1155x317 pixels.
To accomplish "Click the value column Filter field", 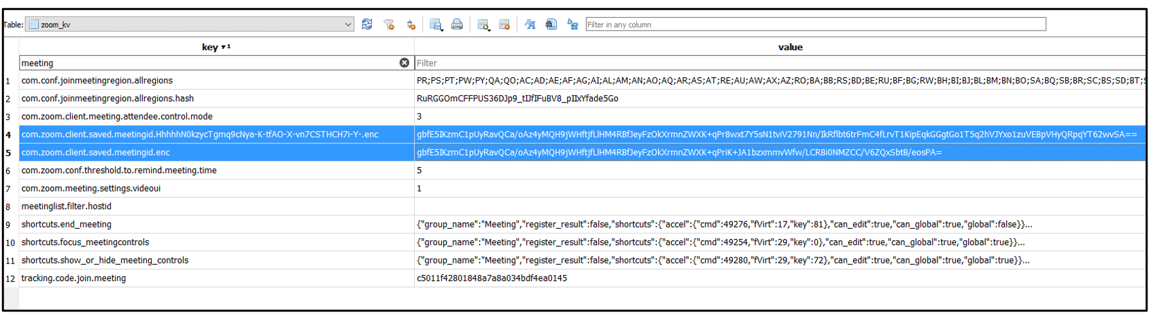I will (780, 62).
